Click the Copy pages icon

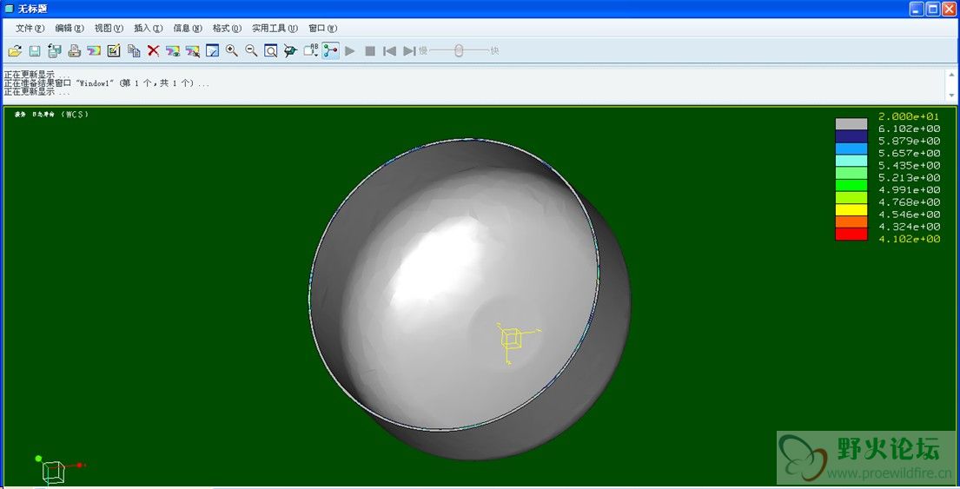click(134, 50)
